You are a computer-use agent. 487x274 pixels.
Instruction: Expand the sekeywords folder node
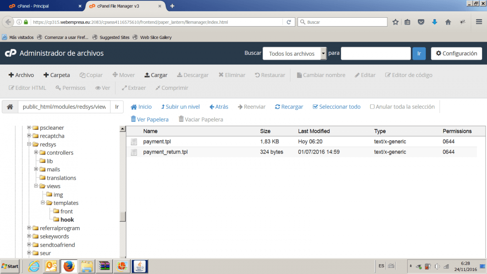pos(29,236)
